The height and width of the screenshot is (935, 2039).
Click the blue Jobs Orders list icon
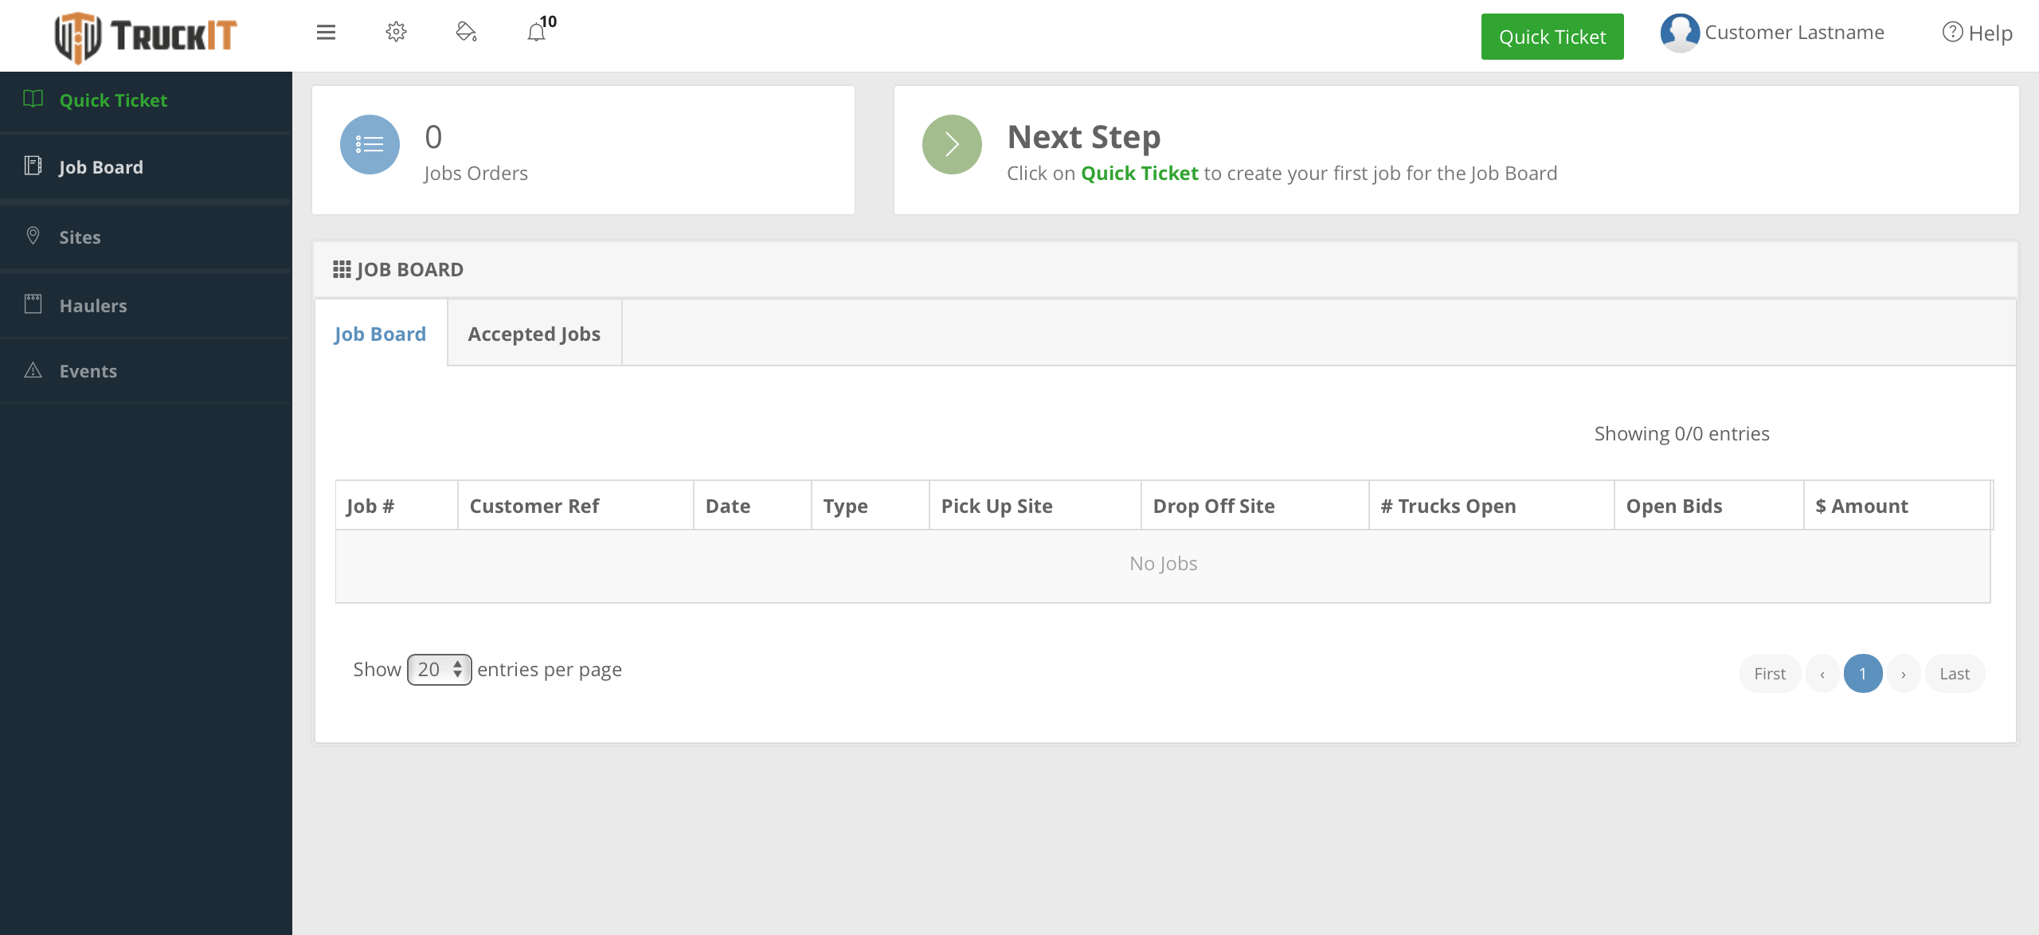point(370,145)
